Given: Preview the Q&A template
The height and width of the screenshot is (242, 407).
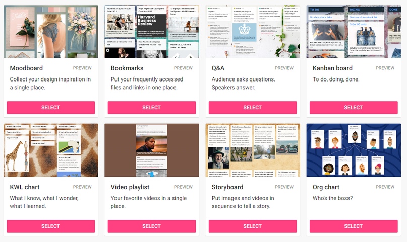Looking at the screenshot, I should coord(284,68).
